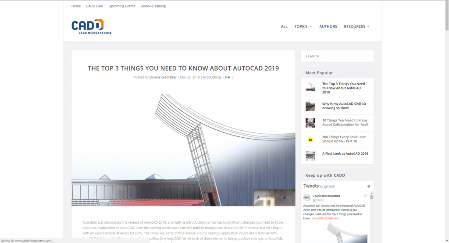Click into the Search field
The image size is (449, 243).
337,56
